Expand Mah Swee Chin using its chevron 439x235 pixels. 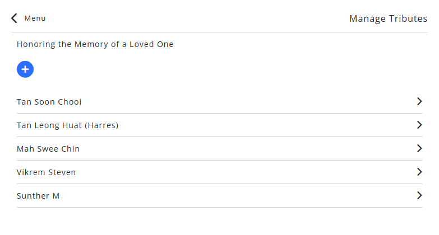[x=419, y=148]
